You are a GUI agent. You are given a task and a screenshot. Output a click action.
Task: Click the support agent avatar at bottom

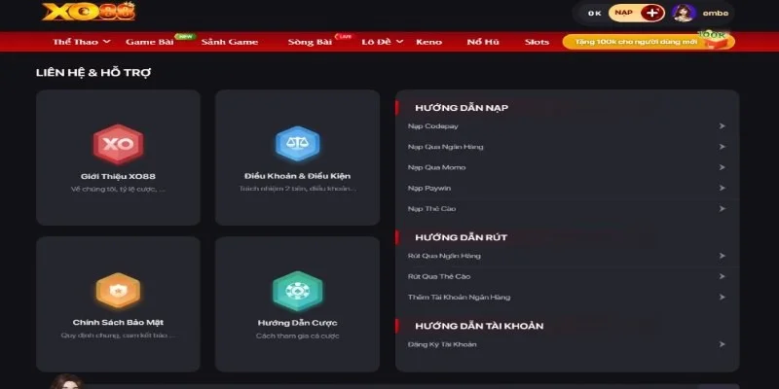pos(66,381)
